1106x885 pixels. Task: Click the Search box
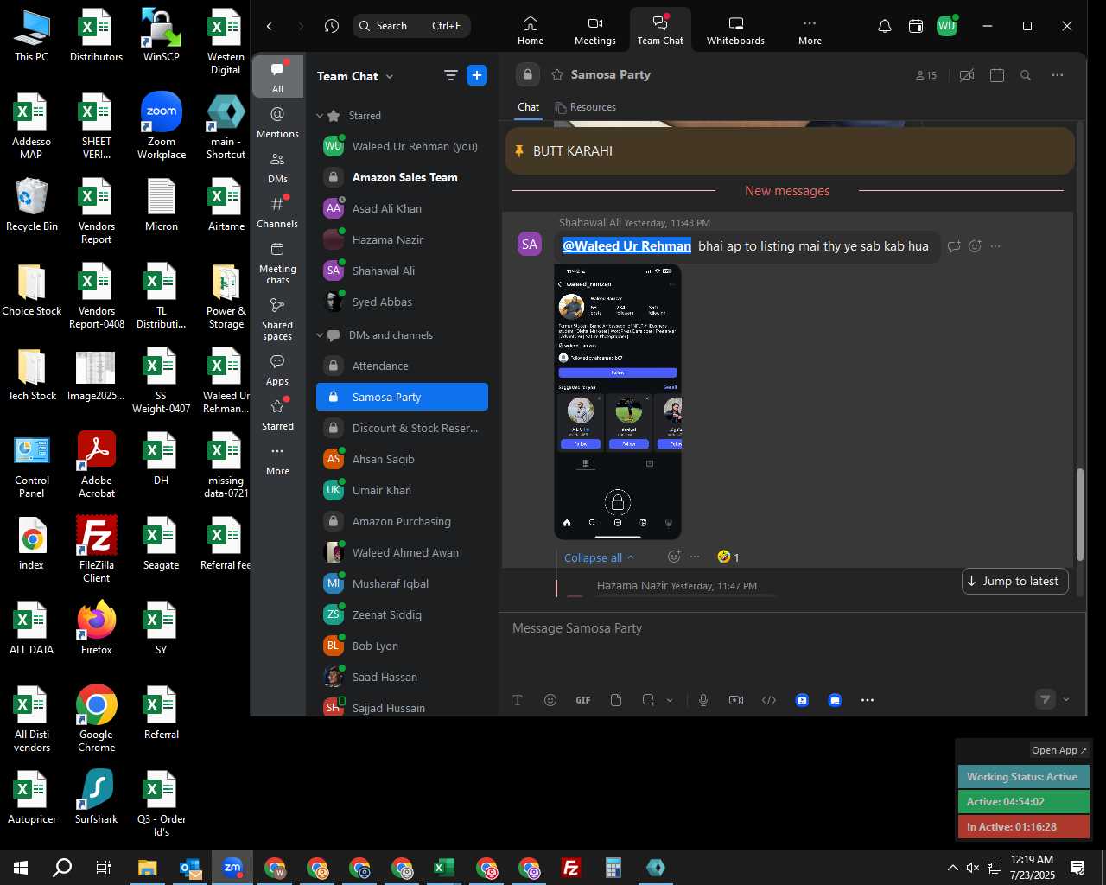(x=411, y=26)
